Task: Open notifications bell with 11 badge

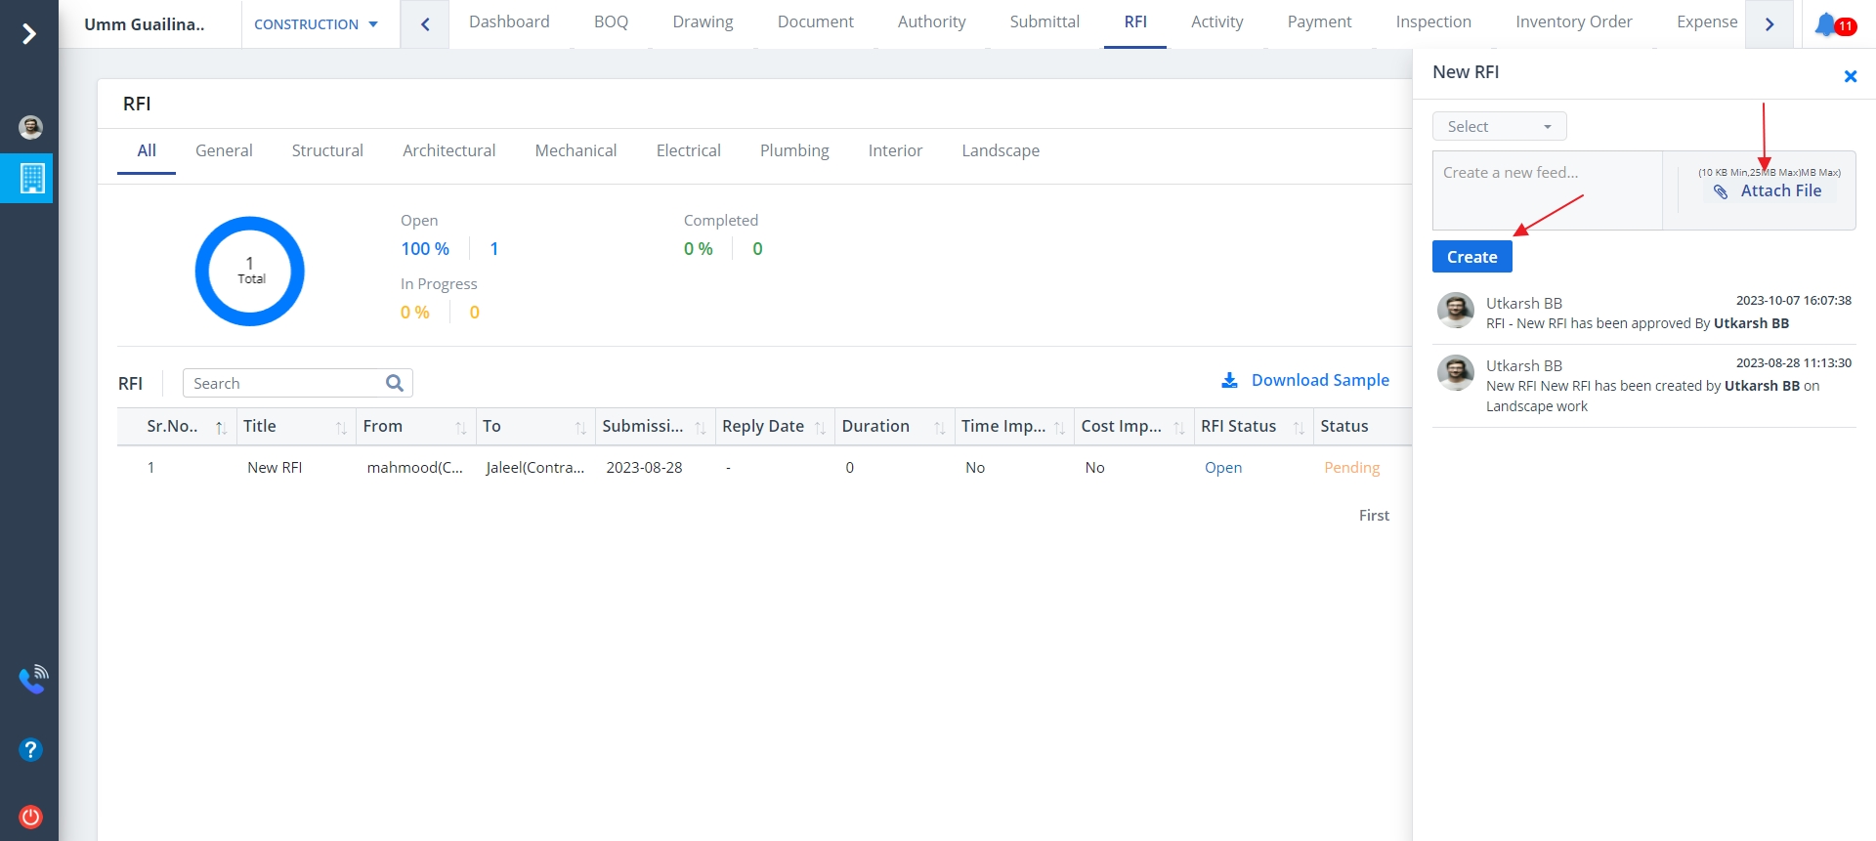Action: [x=1828, y=24]
